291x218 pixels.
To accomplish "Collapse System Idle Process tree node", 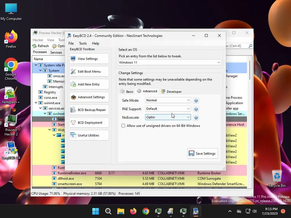I will coord(36,65).
